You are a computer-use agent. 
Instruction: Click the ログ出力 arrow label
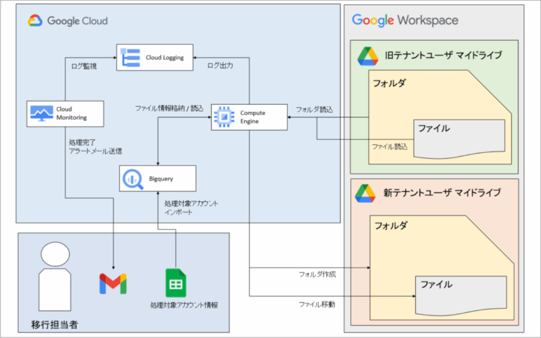[220, 66]
